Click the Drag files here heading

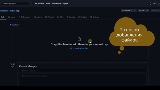tap(79, 44)
